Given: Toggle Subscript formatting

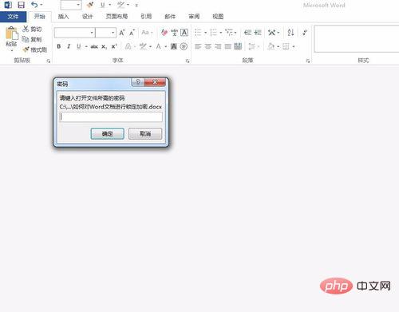Looking at the screenshot, I should click(x=104, y=47).
